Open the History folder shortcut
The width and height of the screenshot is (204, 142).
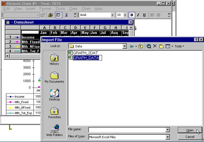(x=54, y=59)
